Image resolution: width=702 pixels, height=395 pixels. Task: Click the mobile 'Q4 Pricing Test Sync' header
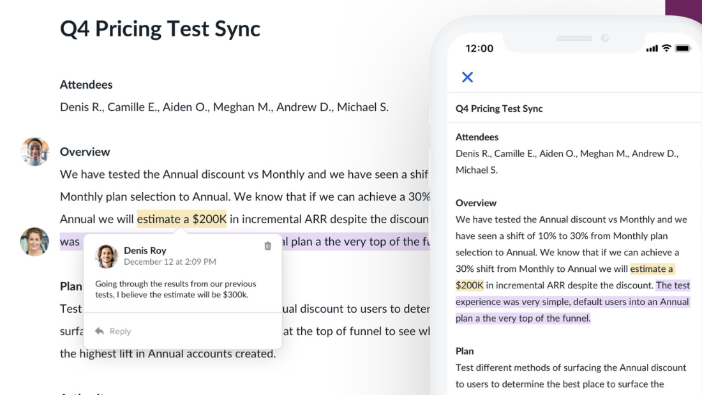[x=499, y=108]
